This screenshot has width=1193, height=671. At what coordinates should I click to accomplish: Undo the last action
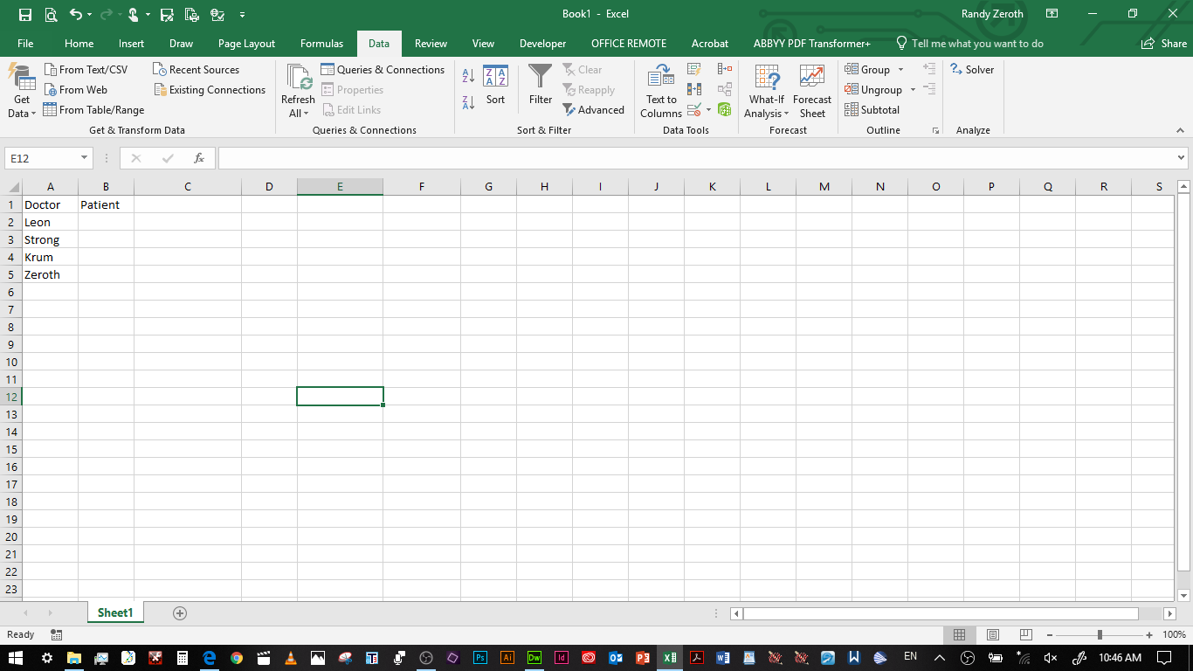point(76,15)
